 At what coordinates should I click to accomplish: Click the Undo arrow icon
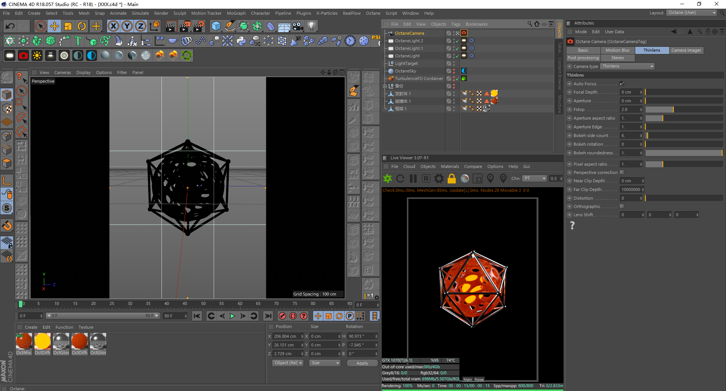click(x=10, y=26)
